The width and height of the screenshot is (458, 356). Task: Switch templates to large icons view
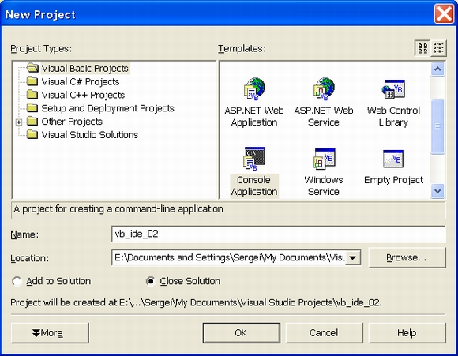tap(422, 48)
